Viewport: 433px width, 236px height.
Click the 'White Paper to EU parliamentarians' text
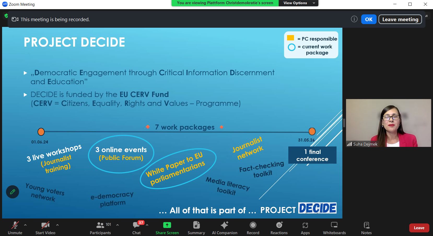point(175,169)
